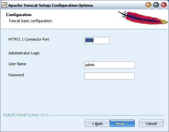Click the Tomcat basic configuration subtitle
The width and height of the screenshot is (169, 132).
[31, 21]
